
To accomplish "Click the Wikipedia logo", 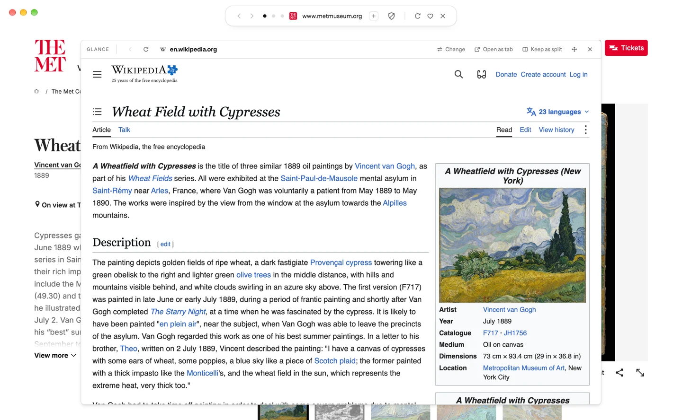I will click(x=144, y=74).
